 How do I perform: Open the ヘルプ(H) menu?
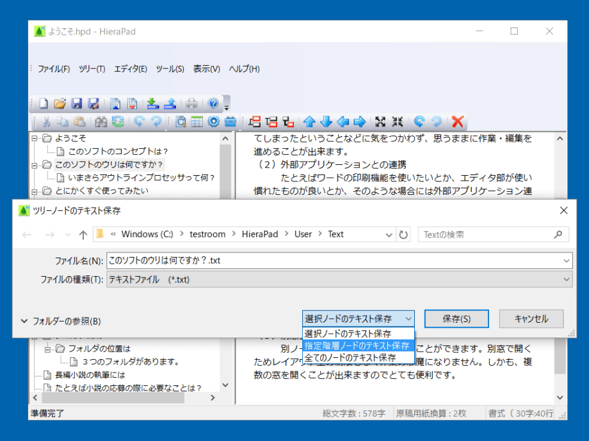tap(244, 69)
